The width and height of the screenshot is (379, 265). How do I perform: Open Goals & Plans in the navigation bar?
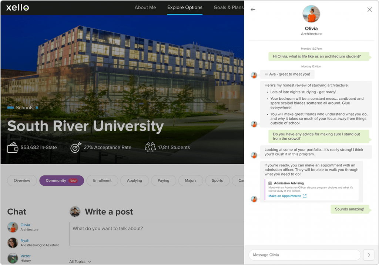[228, 7]
